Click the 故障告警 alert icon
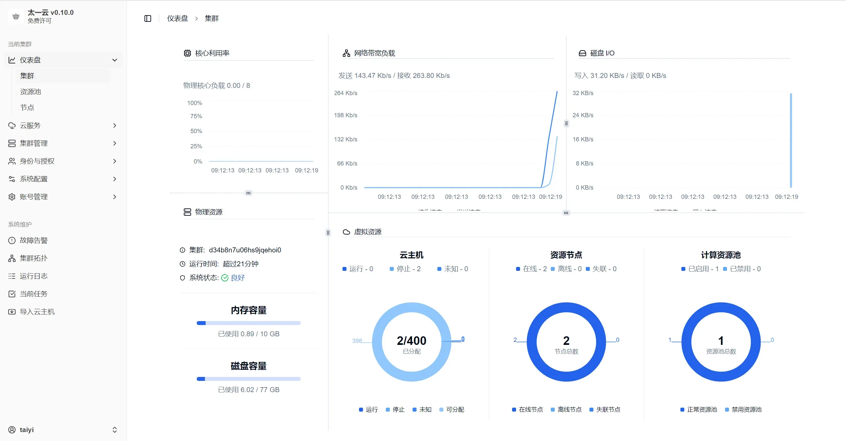846x441 pixels. [x=12, y=240]
